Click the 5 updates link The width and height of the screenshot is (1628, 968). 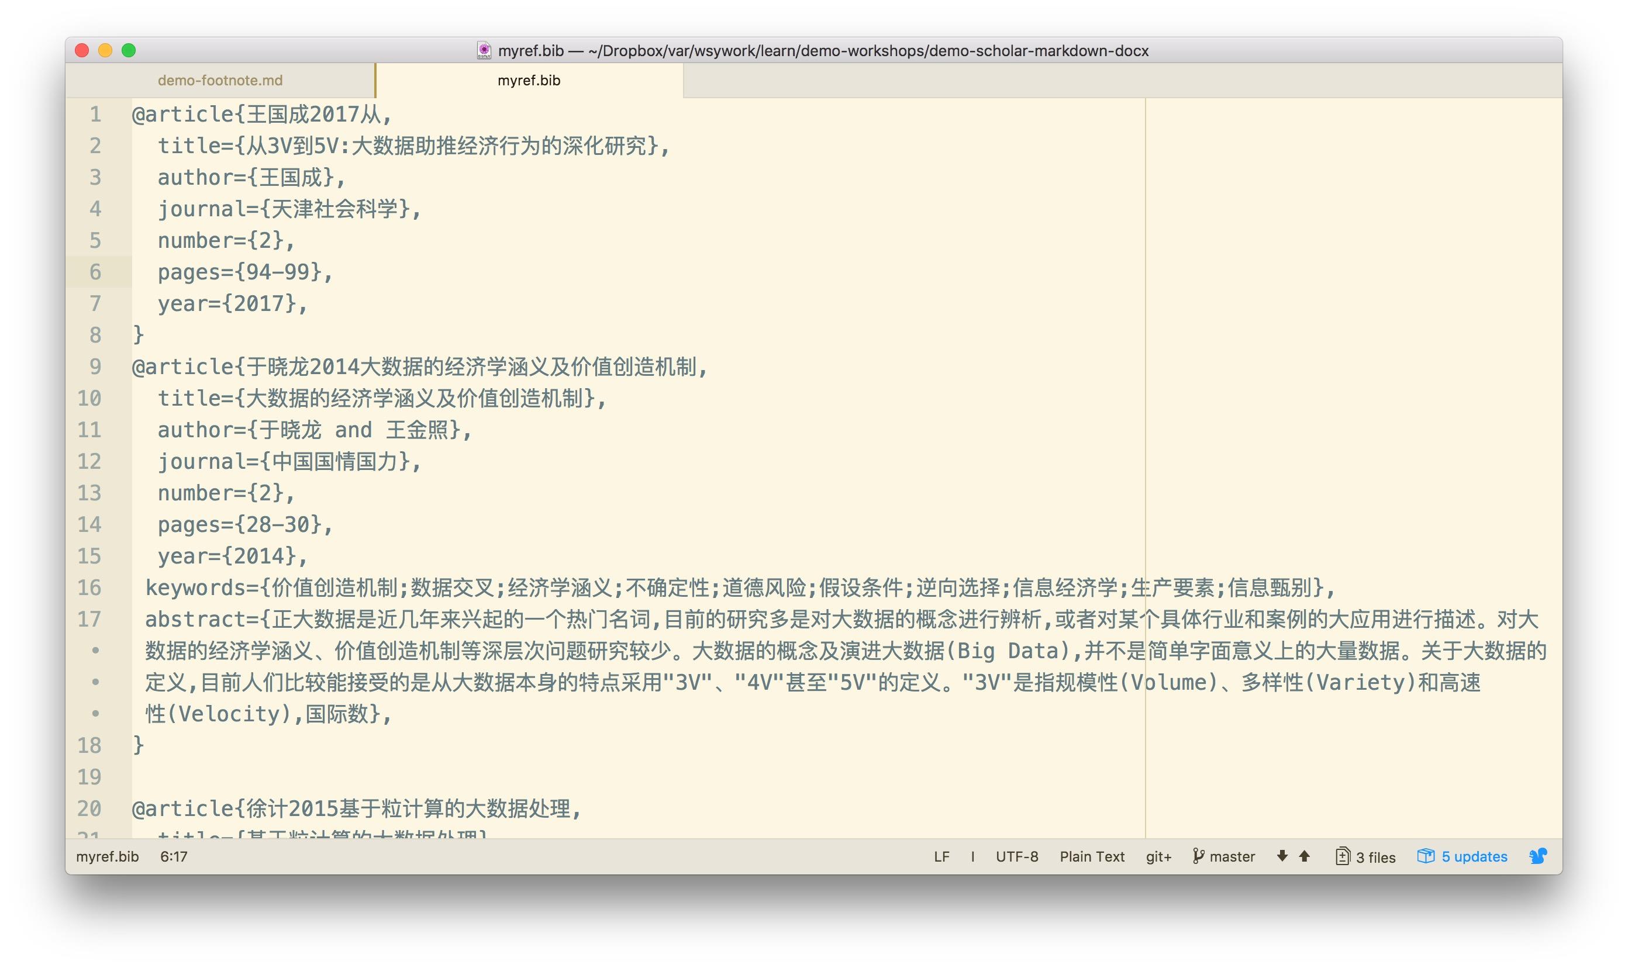(x=1474, y=856)
